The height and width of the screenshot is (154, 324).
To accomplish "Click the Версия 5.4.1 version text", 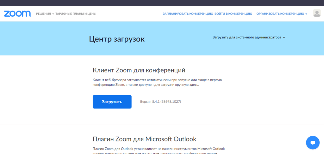I will click(160, 102).
